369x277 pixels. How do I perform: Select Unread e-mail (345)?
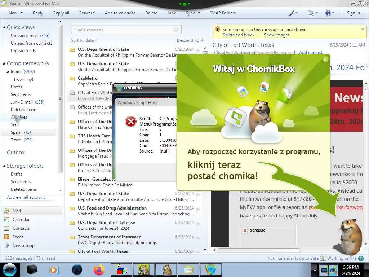point(30,36)
